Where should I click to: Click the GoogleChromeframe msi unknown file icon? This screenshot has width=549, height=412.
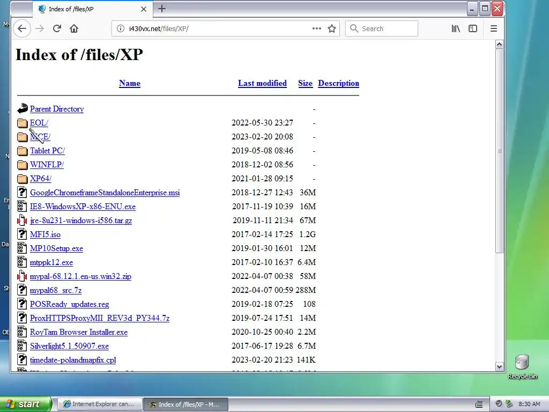pyautogui.click(x=22, y=193)
